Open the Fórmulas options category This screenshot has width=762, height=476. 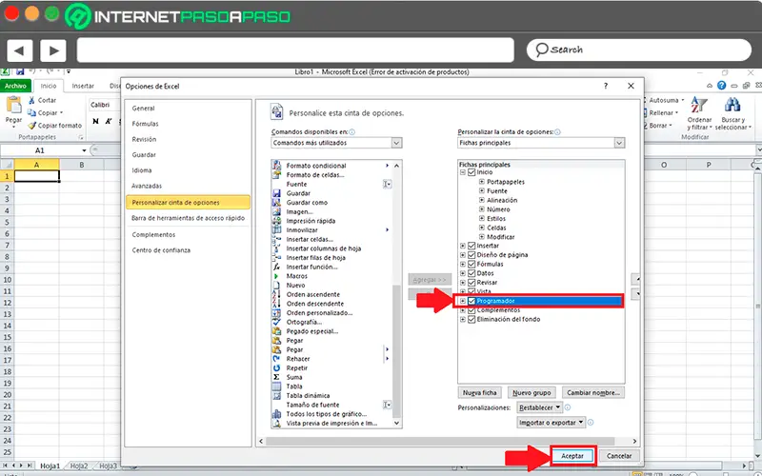click(146, 124)
